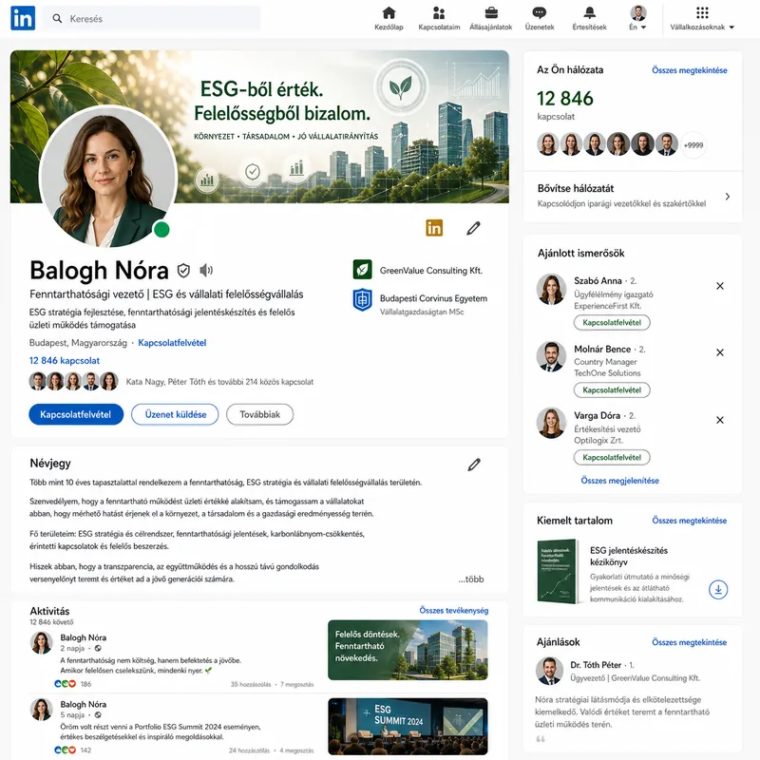The height and width of the screenshot is (760, 760).
Task: Open the Továbbiak button
Action: click(259, 414)
